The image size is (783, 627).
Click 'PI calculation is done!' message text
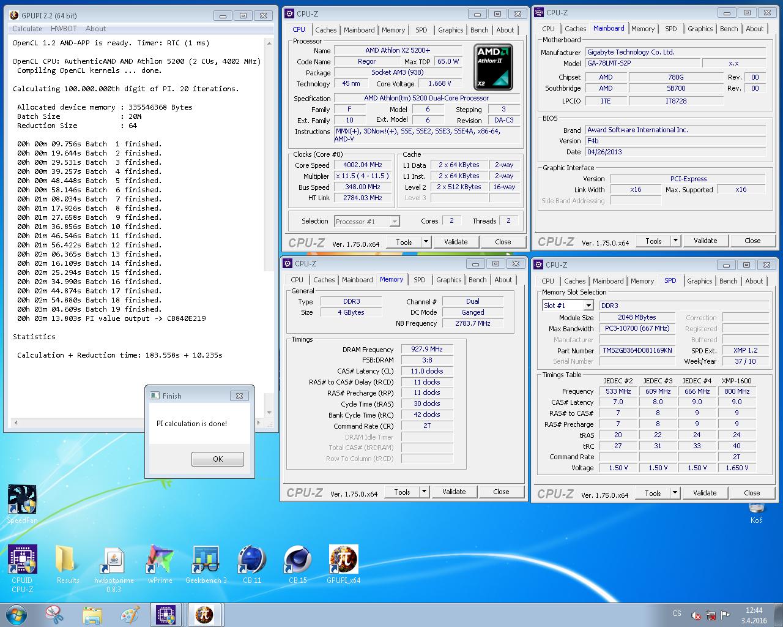(191, 424)
